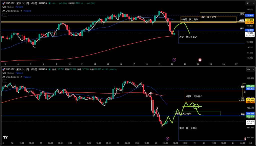
Task: Open time axis settings gear in bottom chart
Action: point(250,142)
